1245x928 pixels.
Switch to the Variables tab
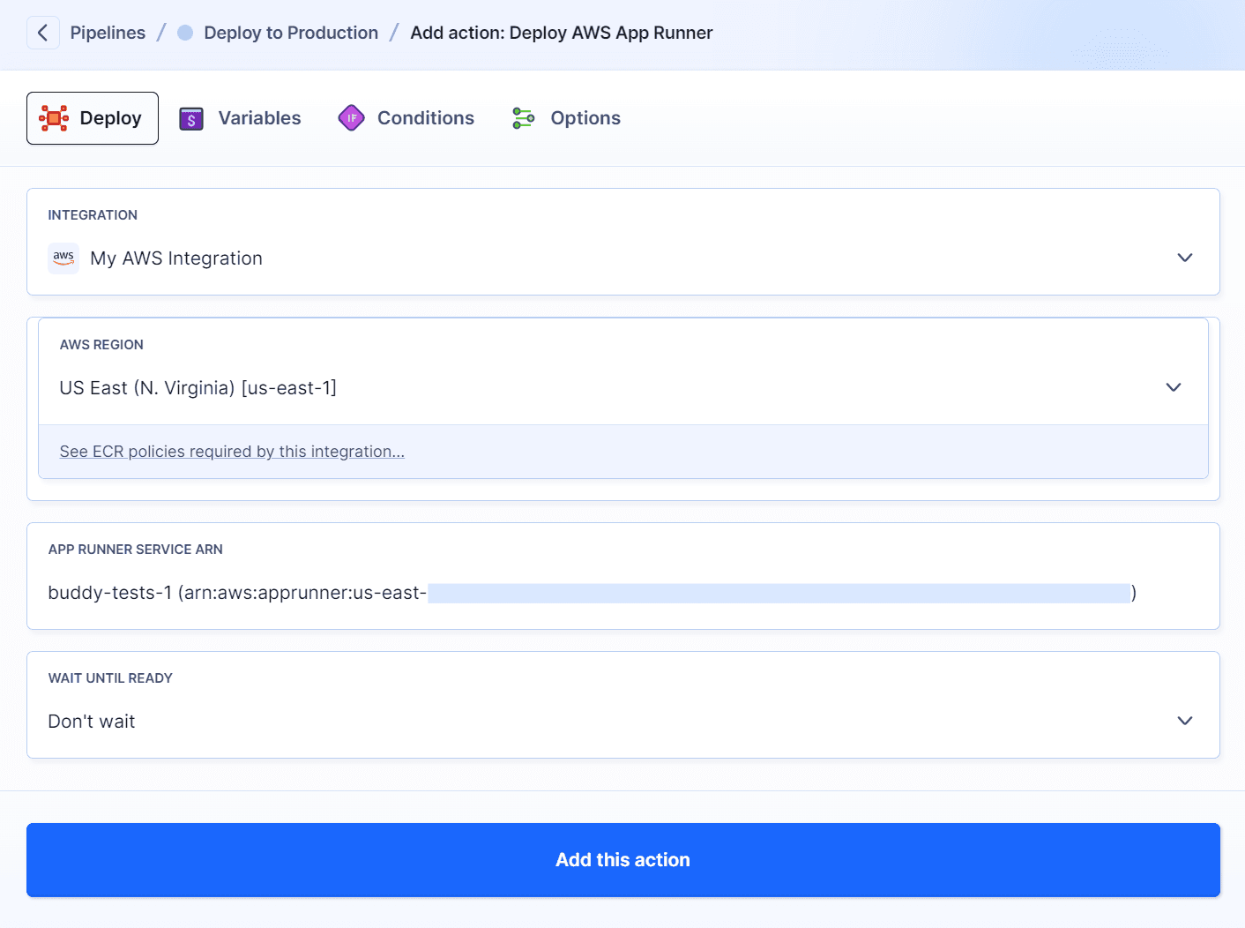point(258,117)
